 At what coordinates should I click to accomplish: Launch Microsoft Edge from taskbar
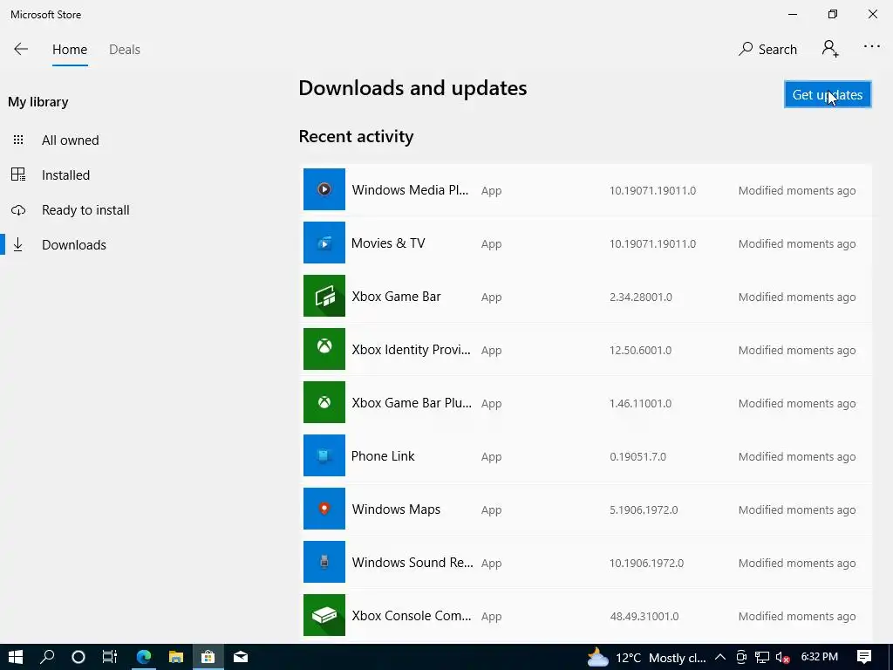(144, 657)
